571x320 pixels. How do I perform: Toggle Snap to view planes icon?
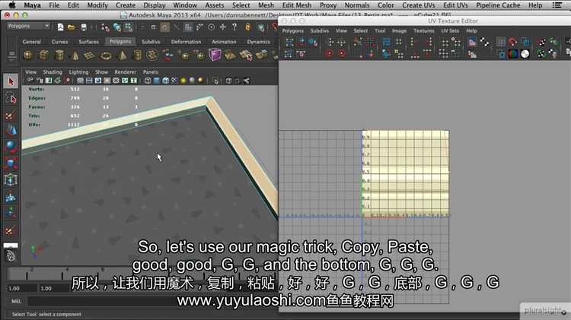[x=223, y=27]
